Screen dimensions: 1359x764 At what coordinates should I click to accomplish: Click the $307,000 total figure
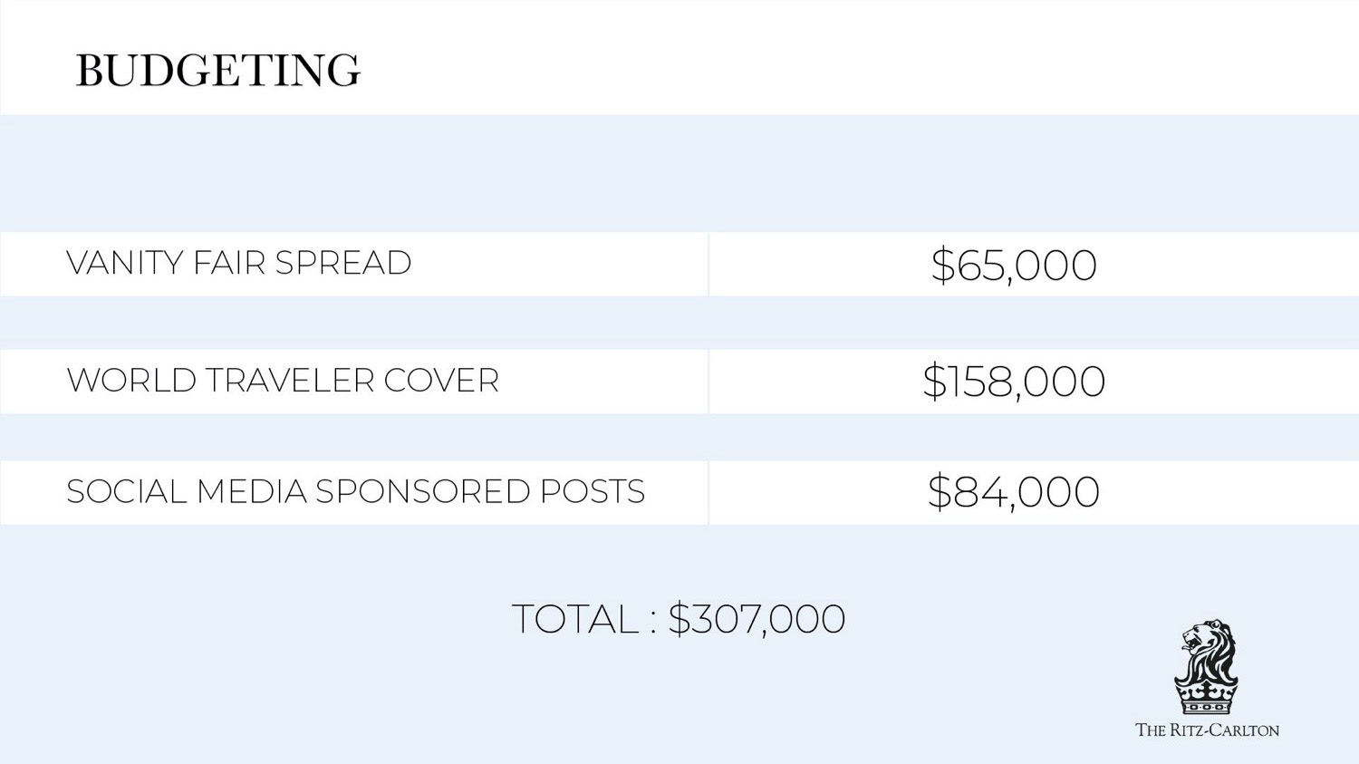click(757, 620)
